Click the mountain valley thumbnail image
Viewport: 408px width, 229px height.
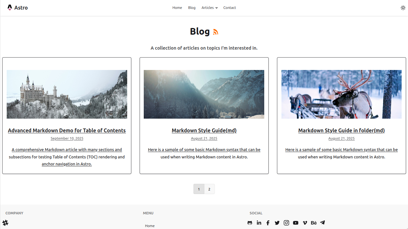tap(204, 94)
